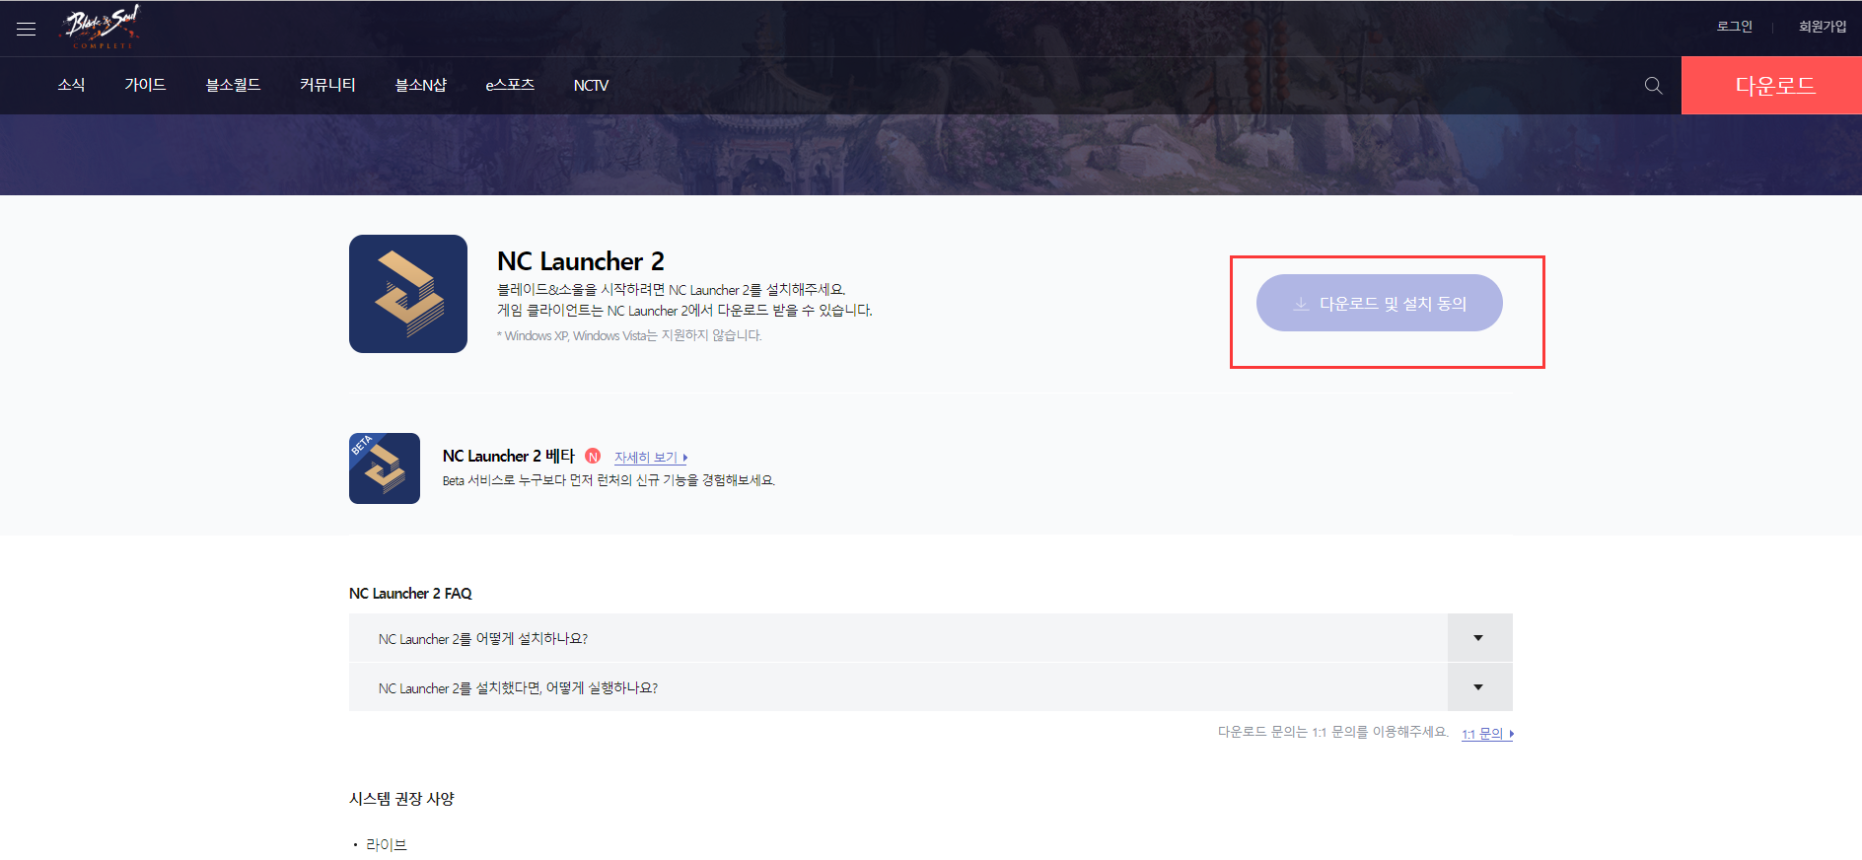The image size is (1862, 860).
Task: Open the hamburger menu icon
Action: 27,29
